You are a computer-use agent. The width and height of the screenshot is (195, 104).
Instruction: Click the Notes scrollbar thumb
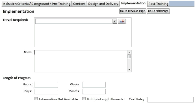pyautogui.click(x=129, y=56)
